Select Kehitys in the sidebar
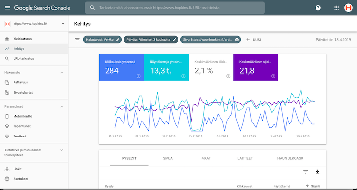Screen dimensions: 357x190 click(x=34, y=49)
